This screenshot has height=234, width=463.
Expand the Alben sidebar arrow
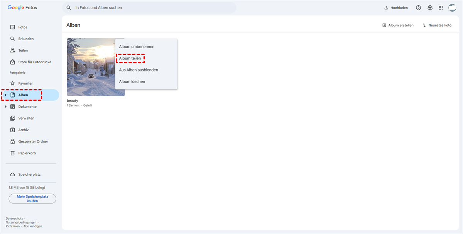click(6, 95)
